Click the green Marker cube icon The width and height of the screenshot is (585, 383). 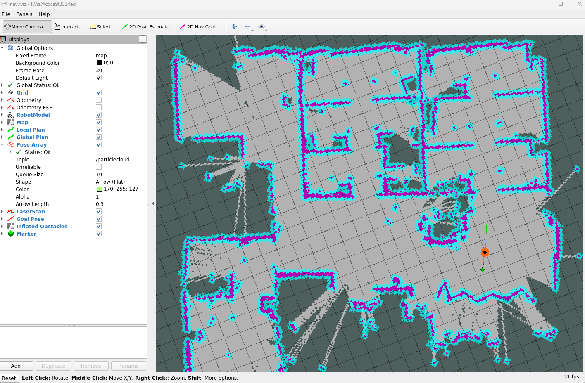click(11, 234)
